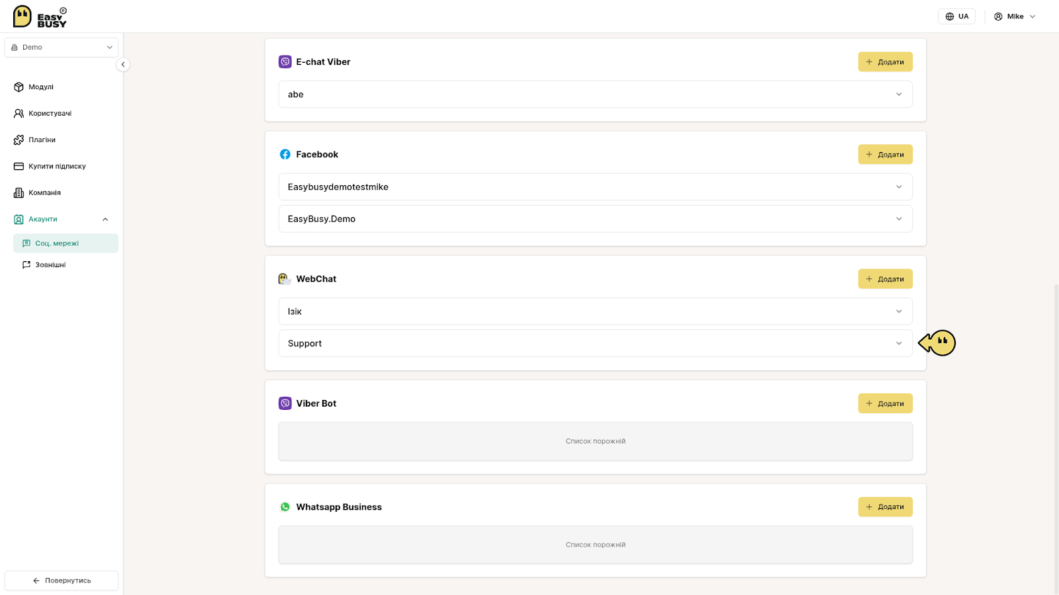Click Додати in Facebook section
This screenshot has height=595, width=1059.
click(x=885, y=155)
